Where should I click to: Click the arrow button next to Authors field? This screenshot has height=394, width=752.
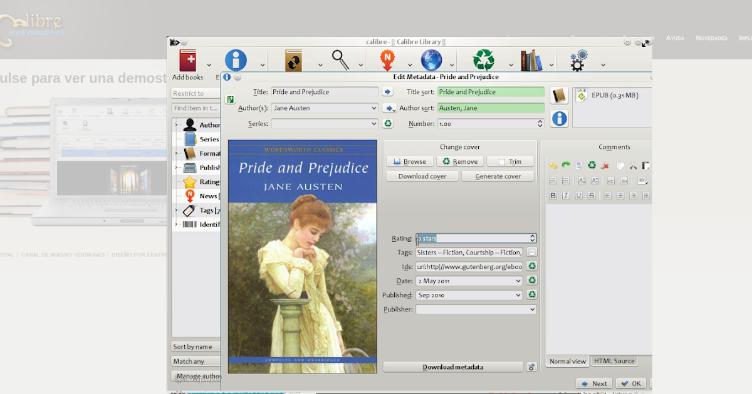click(x=389, y=108)
